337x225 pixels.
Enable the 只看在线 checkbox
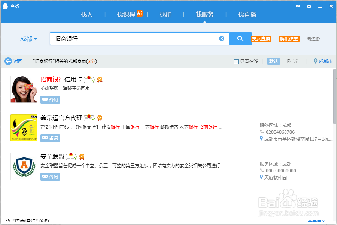coord(236,61)
